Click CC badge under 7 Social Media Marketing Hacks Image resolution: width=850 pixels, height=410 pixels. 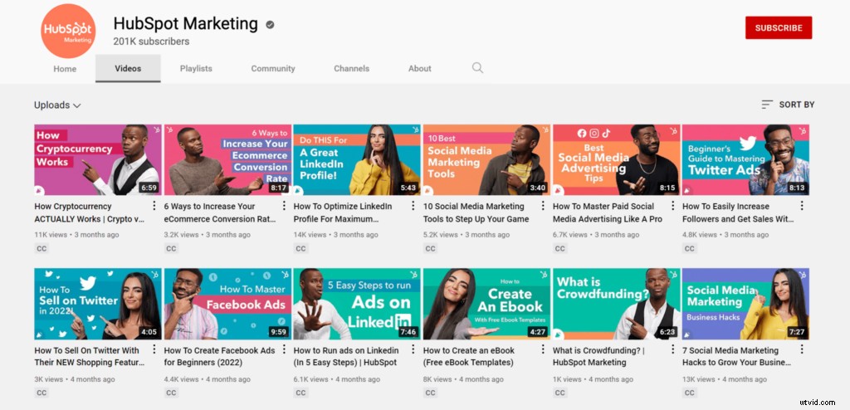click(690, 393)
